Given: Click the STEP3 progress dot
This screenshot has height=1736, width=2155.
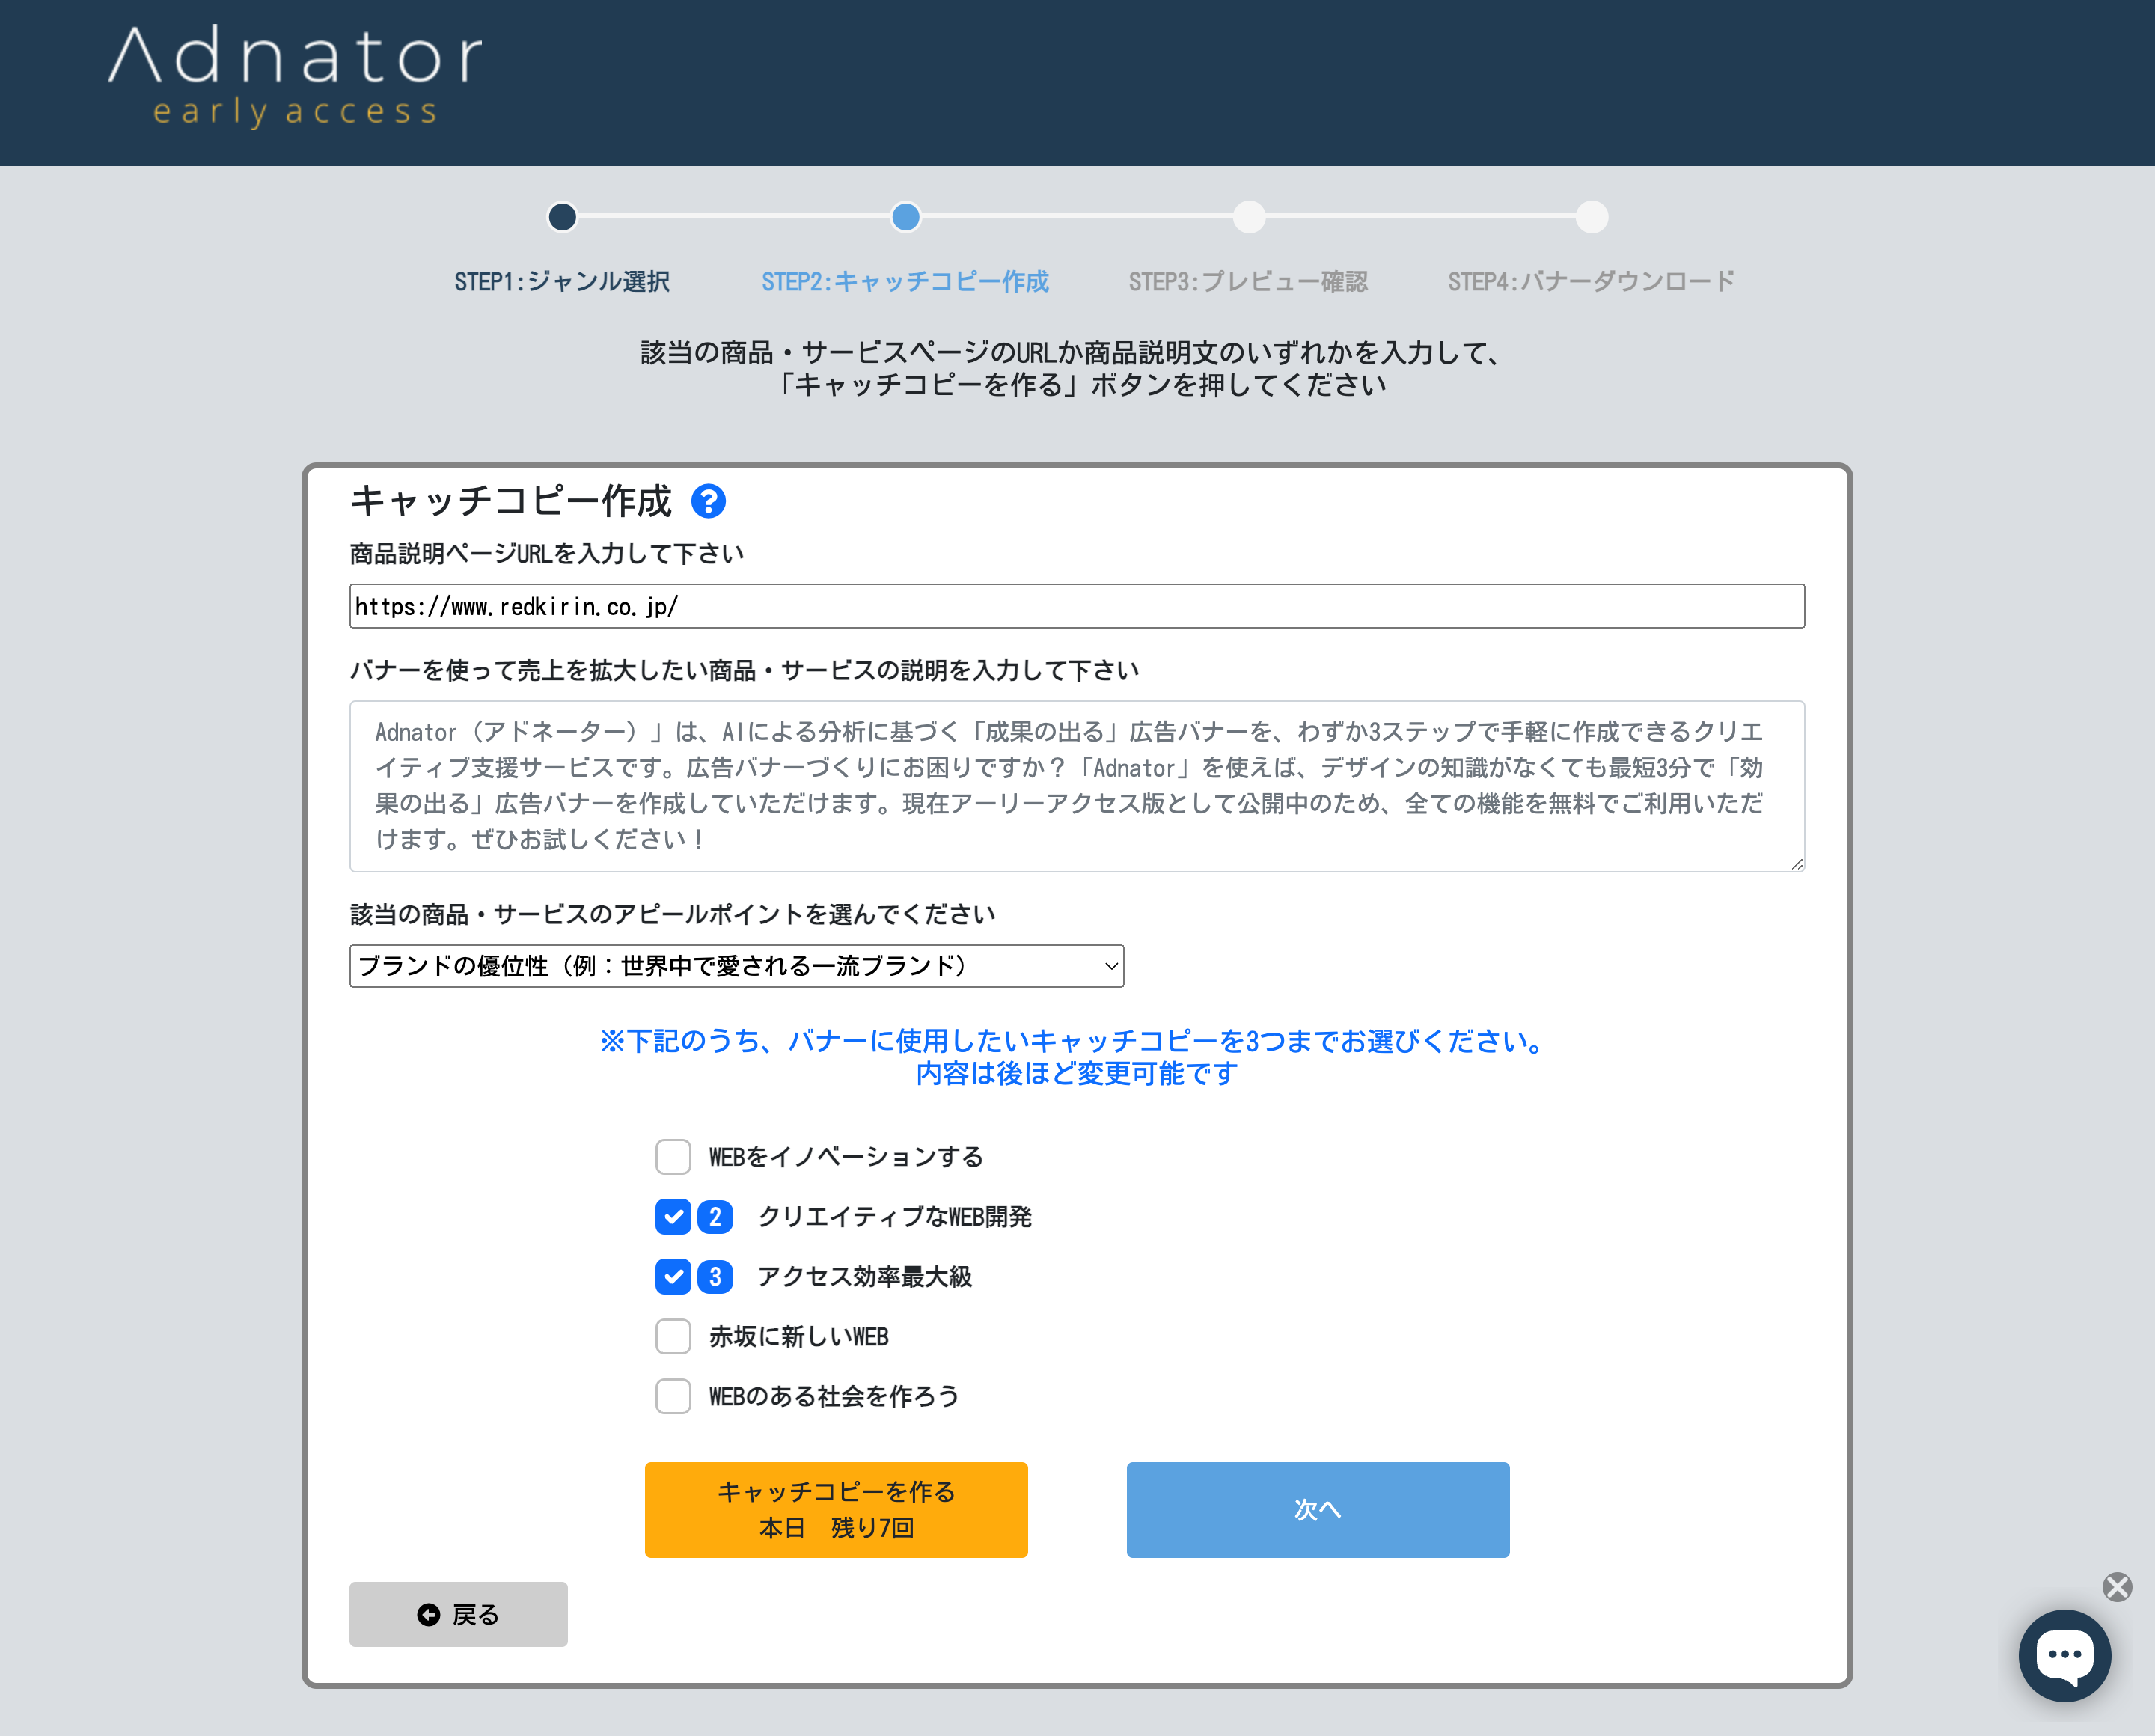Looking at the screenshot, I should point(1249,217).
